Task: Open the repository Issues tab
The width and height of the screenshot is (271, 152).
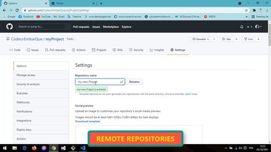Action: coord(33,50)
